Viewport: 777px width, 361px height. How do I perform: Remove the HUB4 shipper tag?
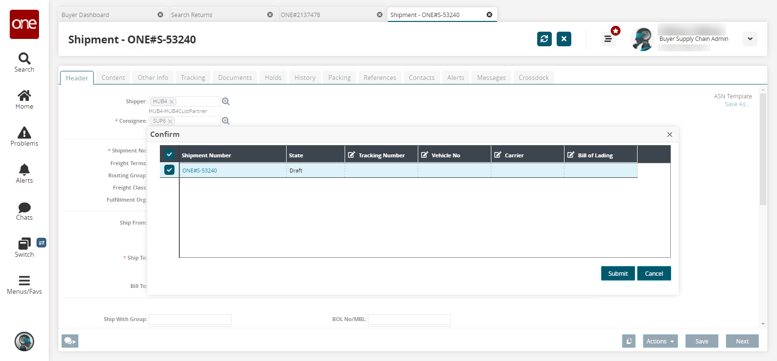click(x=172, y=102)
